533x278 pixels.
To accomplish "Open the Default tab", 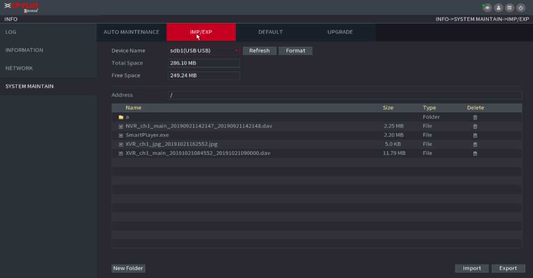I will [271, 32].
